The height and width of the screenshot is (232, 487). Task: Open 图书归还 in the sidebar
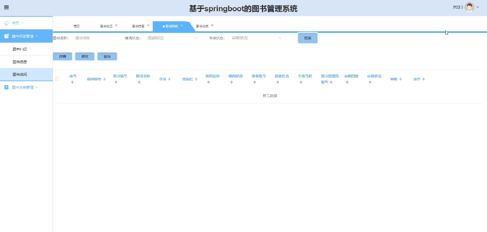tap(26, 49)
